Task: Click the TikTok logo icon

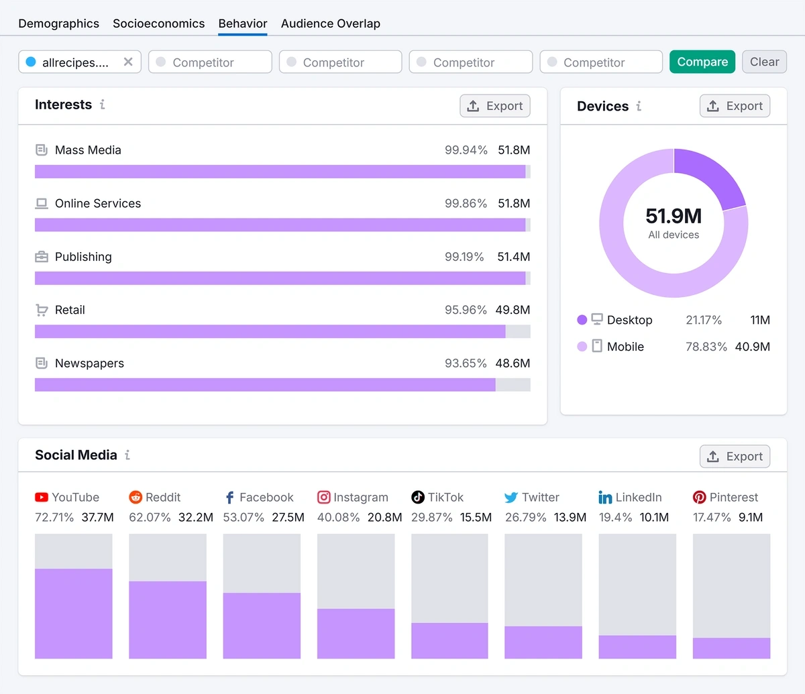Action: pos(418,497)
